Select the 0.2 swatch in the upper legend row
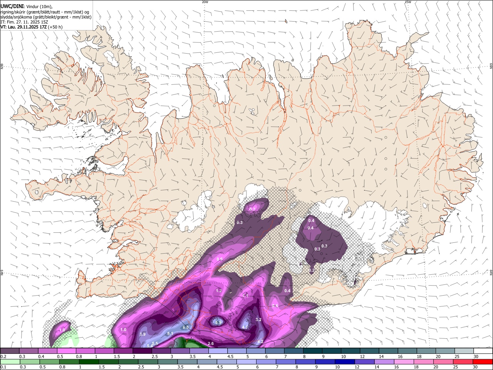The image size is (493, 370). pyautogui.click(x=10, y=351)
